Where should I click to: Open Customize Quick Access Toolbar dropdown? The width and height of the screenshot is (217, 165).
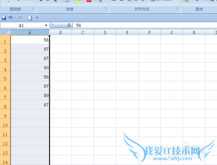pyautogui.click(x=37, y=18)
